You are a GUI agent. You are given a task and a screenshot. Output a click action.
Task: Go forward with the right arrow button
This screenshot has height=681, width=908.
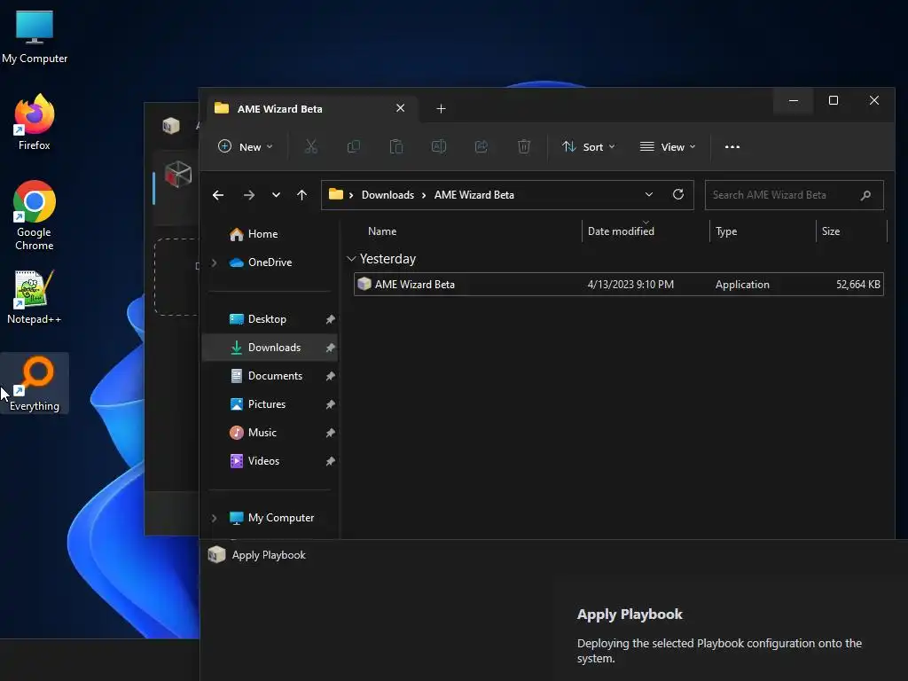pos(249,195)
